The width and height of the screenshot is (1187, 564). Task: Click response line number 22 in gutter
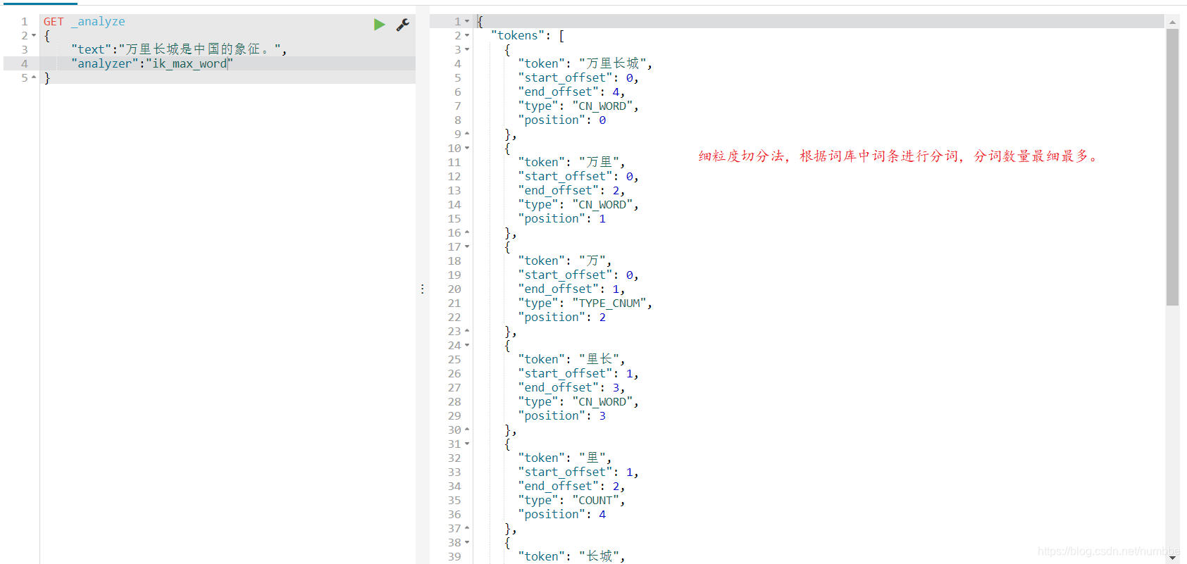[x=454, y=317]
